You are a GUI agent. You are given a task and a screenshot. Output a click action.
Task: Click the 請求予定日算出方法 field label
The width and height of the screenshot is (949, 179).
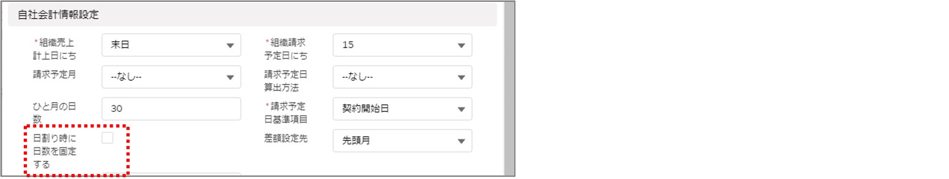coord(286,81)
